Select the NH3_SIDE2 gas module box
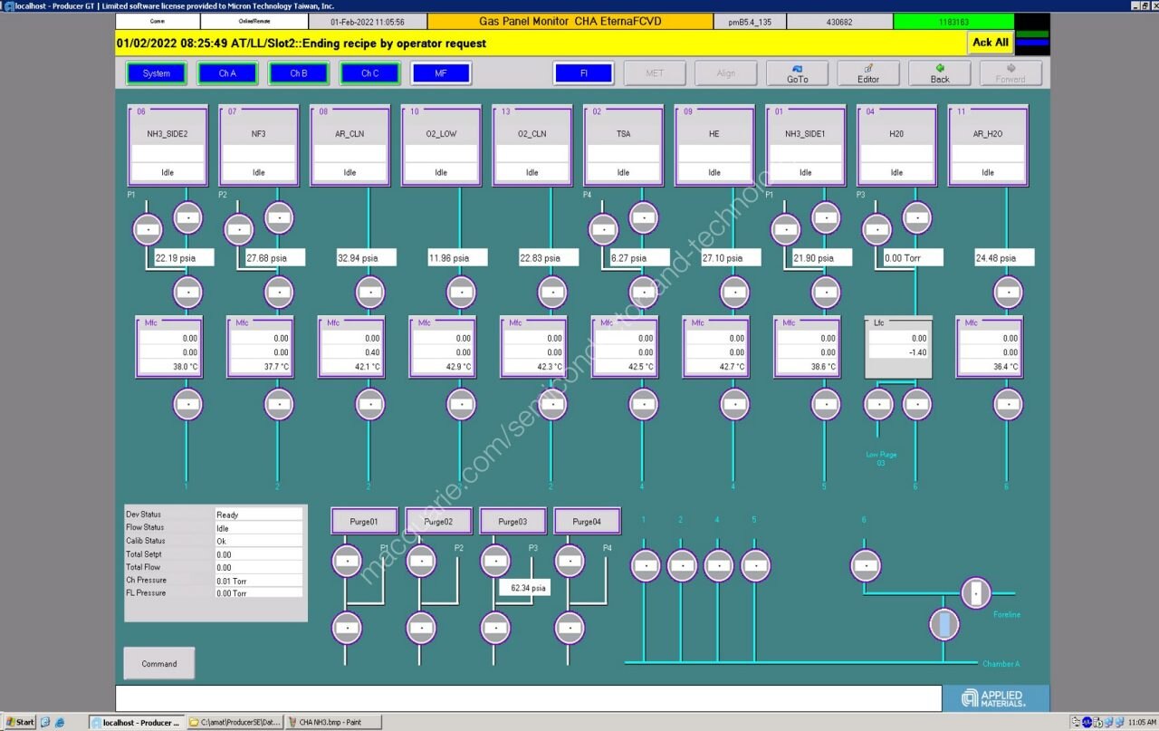Image resolution: width=1159 pixels, height=731 pixels. click(168, 145)
